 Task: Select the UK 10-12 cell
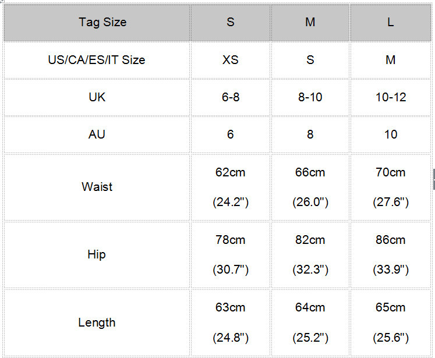pyautogui.click(x=391, y=97)
